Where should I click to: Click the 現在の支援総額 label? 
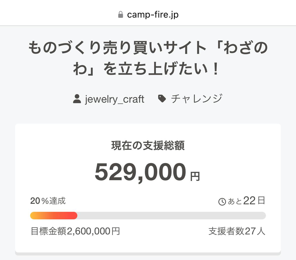(x=148, y=146)
